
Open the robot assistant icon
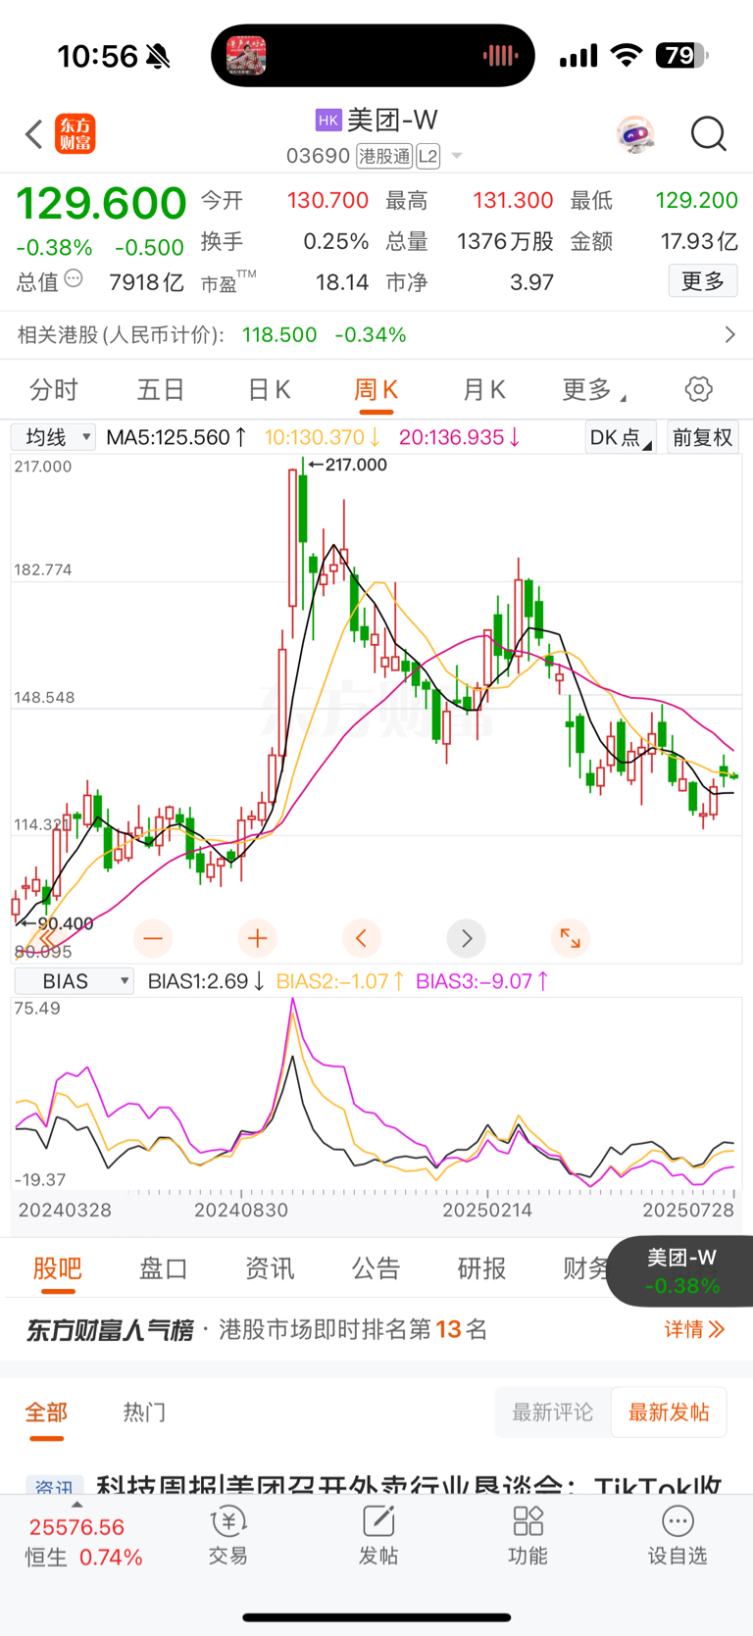(635, 134)
